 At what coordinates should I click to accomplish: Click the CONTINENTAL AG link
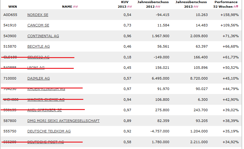43,36
